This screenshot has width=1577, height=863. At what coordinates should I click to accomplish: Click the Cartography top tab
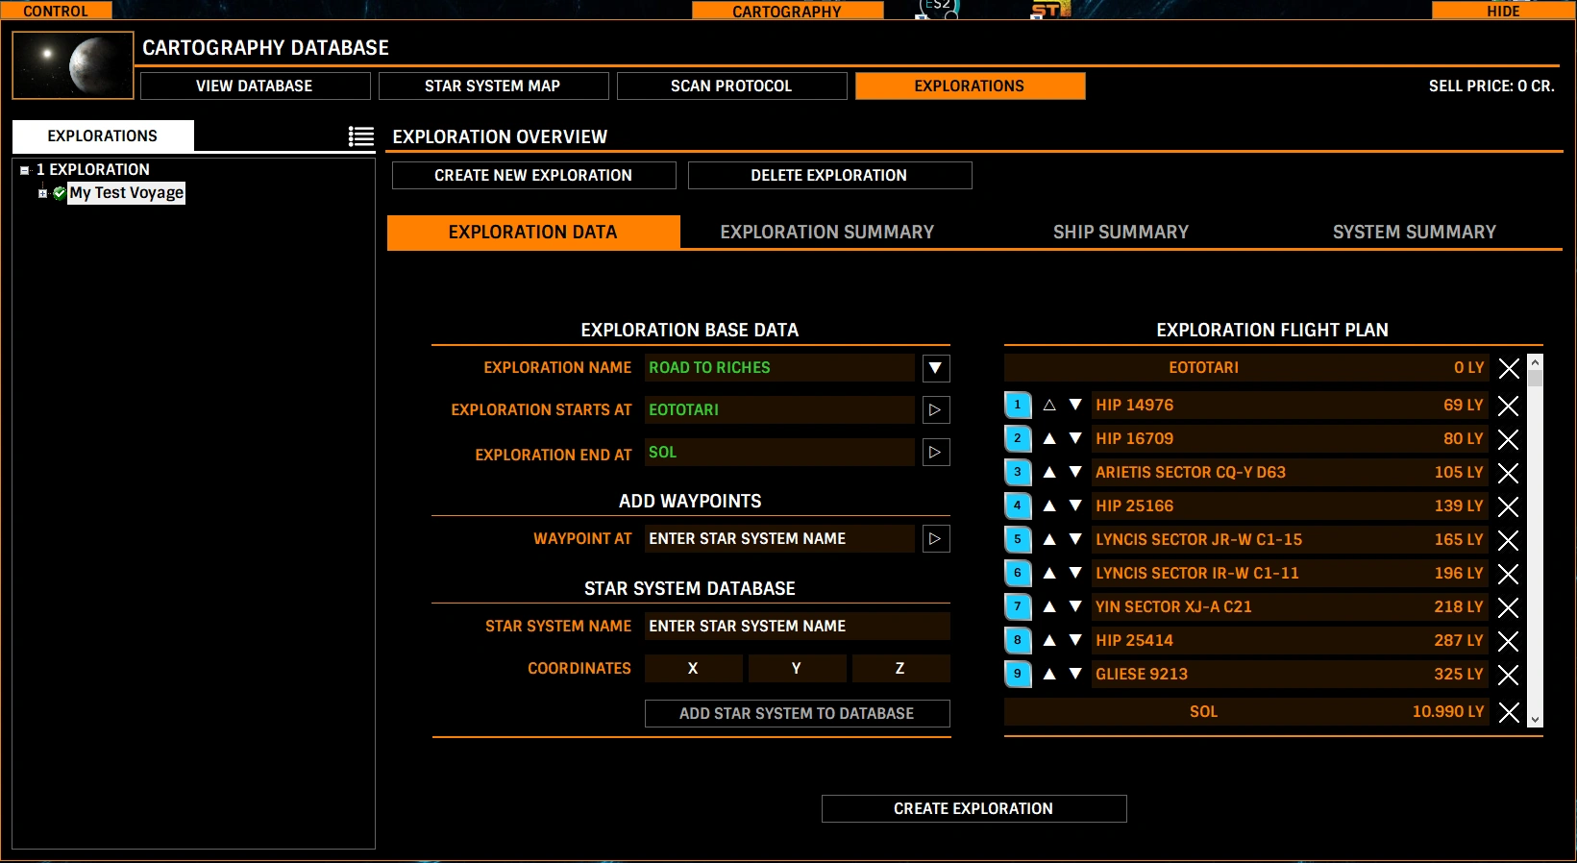coord(787,11)
